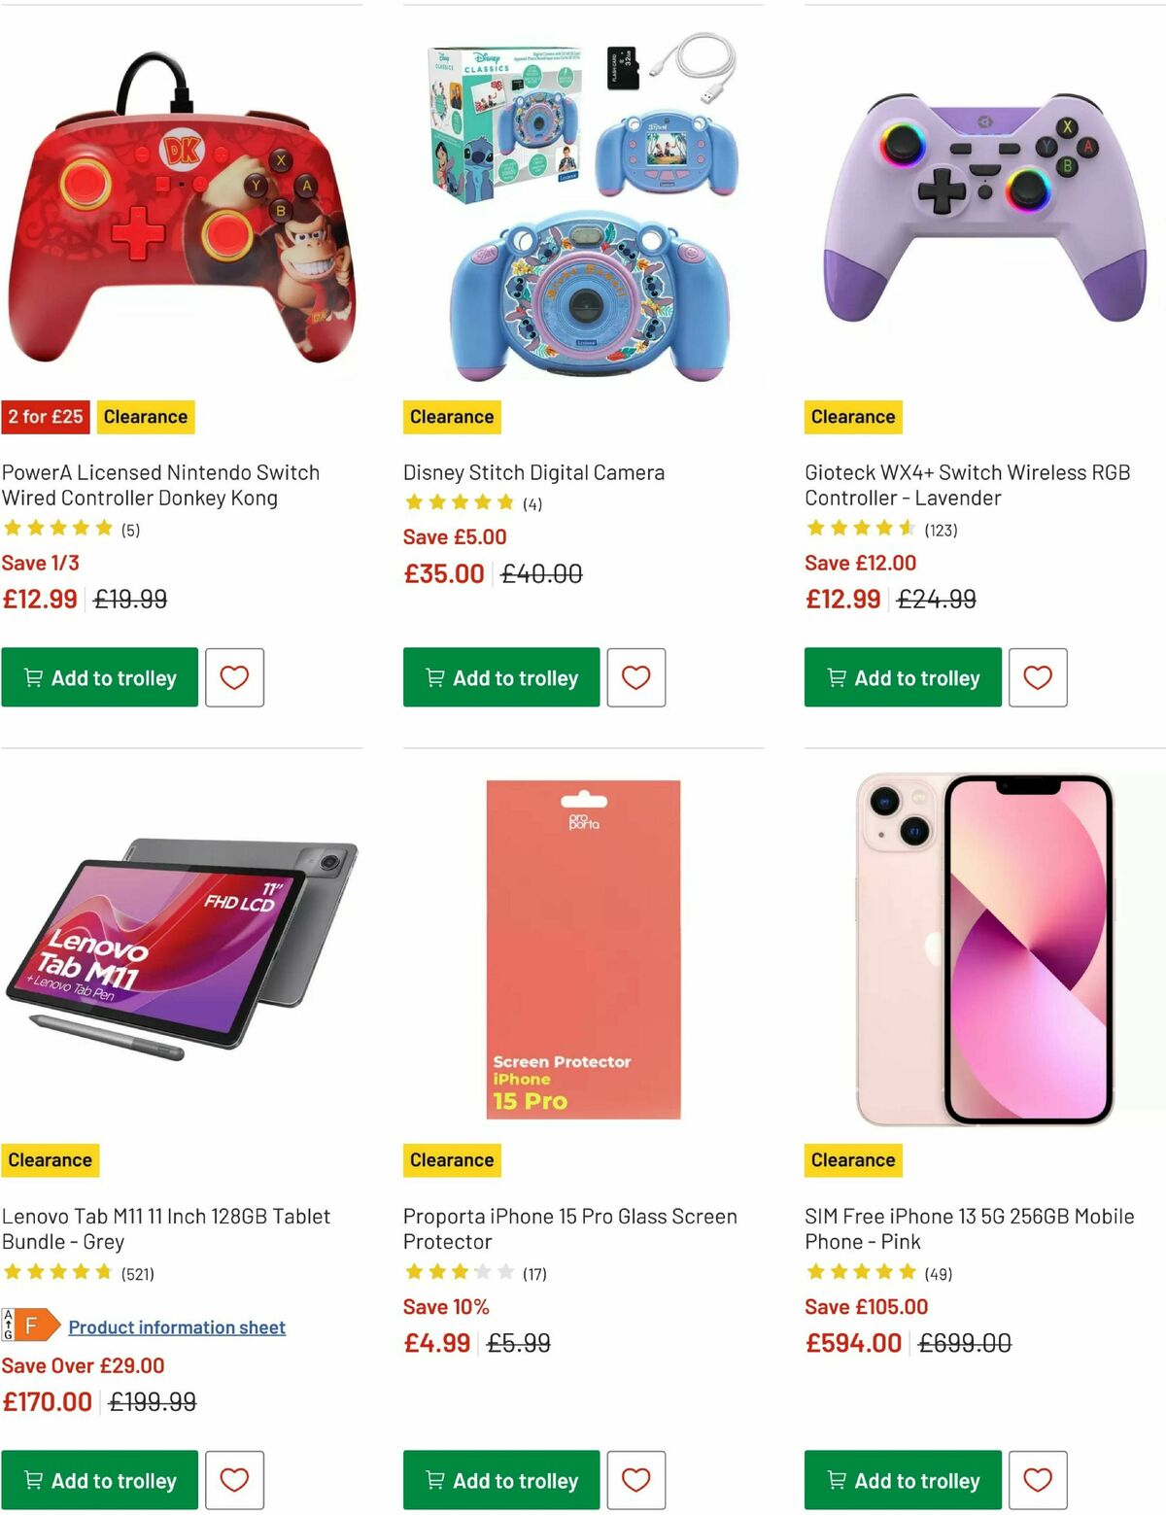Click the wishlist heart for Disney Stitch Digital Camera

[636, 677]
